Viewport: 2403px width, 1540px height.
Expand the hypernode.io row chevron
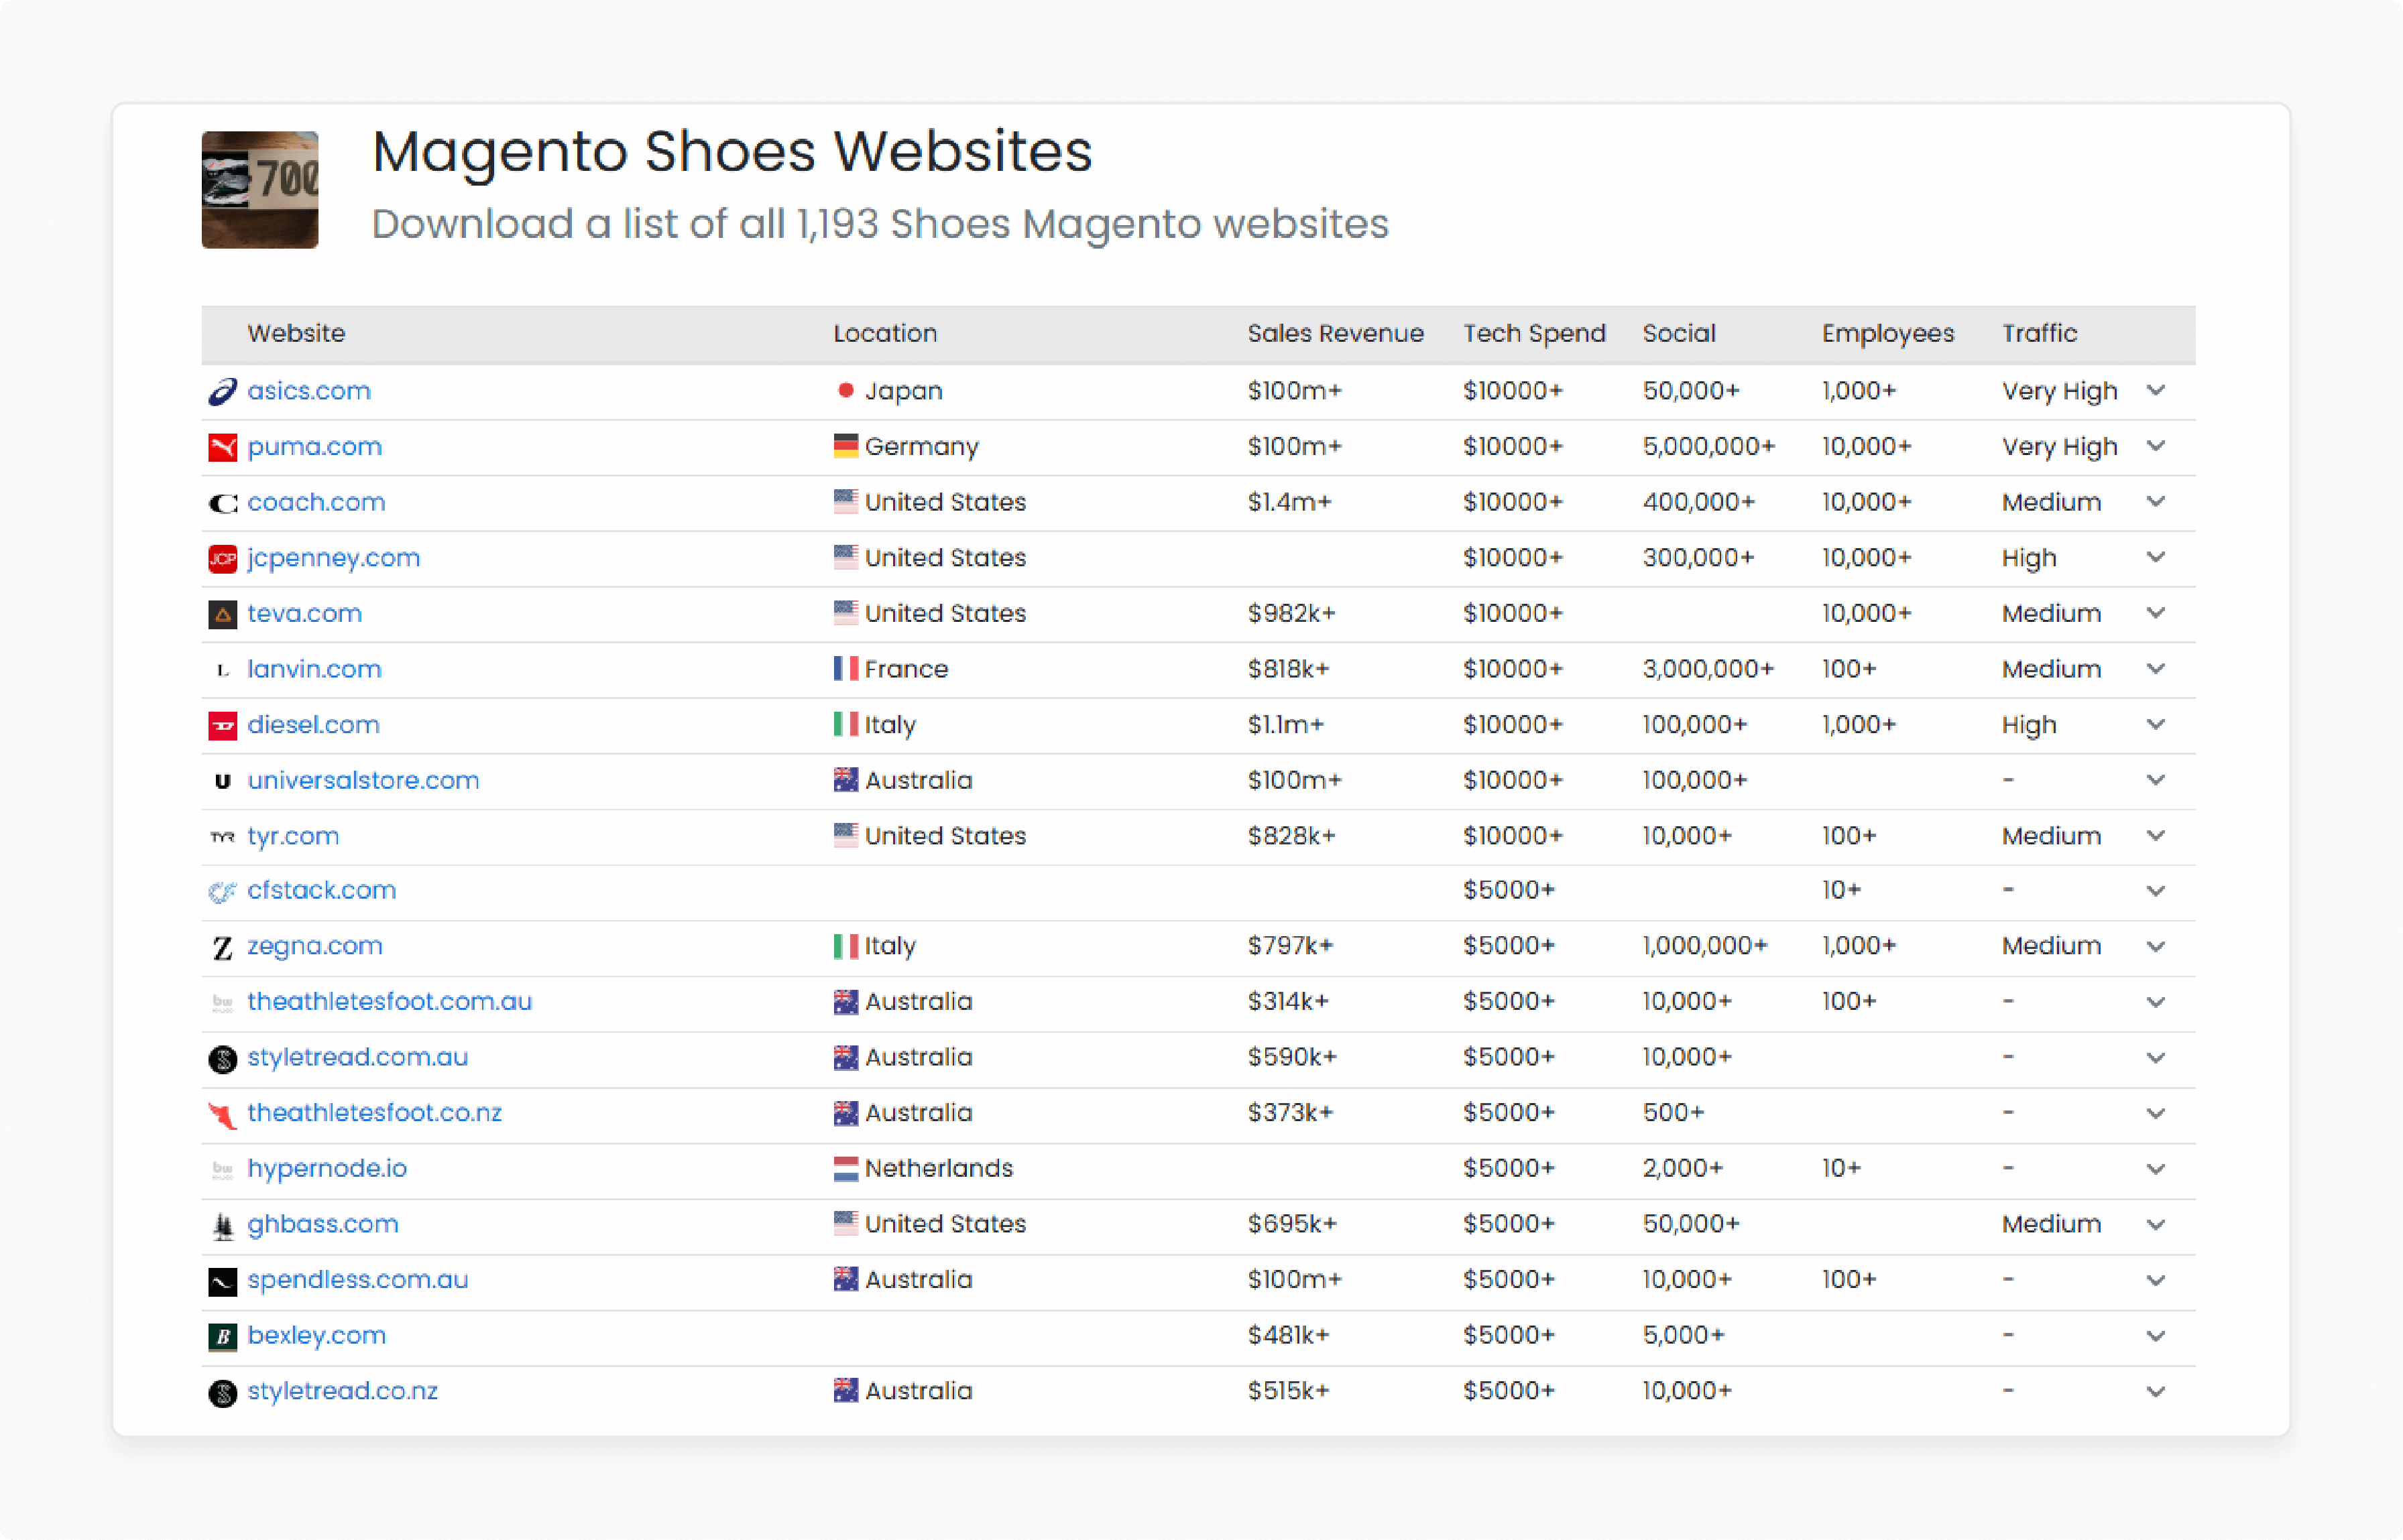click(x=2156, y=1169)
